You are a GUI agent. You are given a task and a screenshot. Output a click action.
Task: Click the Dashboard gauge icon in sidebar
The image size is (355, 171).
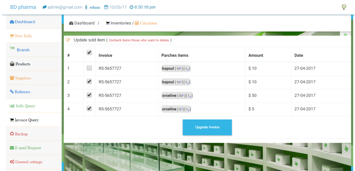[12, 22]
